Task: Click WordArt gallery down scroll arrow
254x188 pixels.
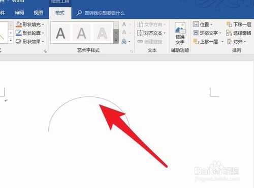Action: coord(116,33)
